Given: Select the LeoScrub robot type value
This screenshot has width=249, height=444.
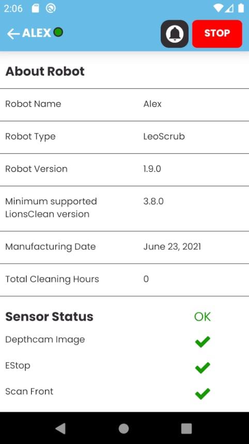Looking at the screenshot, I should (164, 136).
